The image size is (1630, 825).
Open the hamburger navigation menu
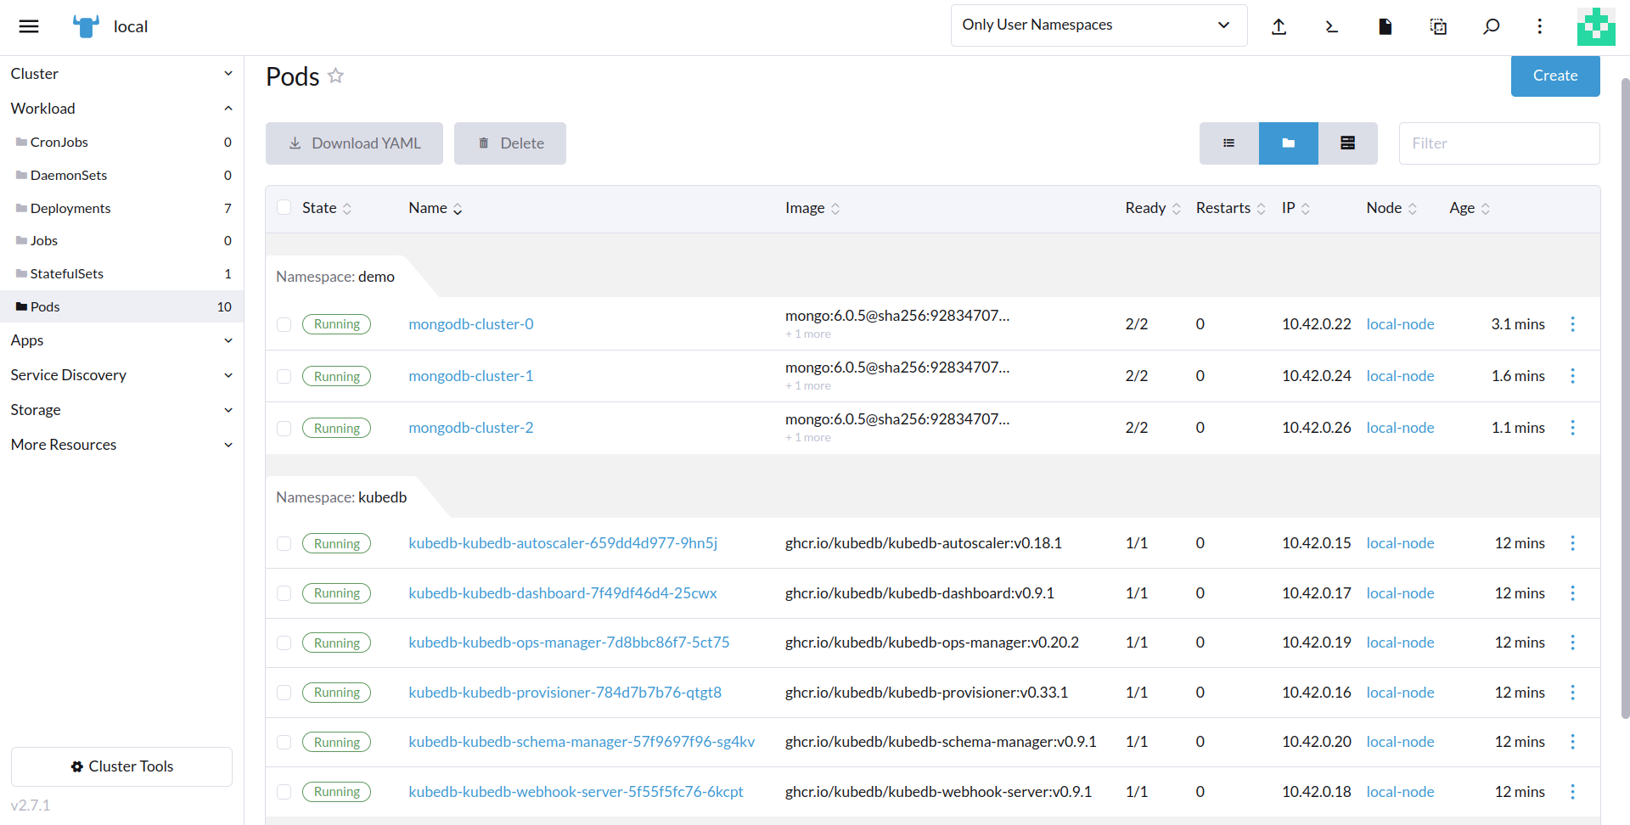pyautogui.click(x=28, y=26)
